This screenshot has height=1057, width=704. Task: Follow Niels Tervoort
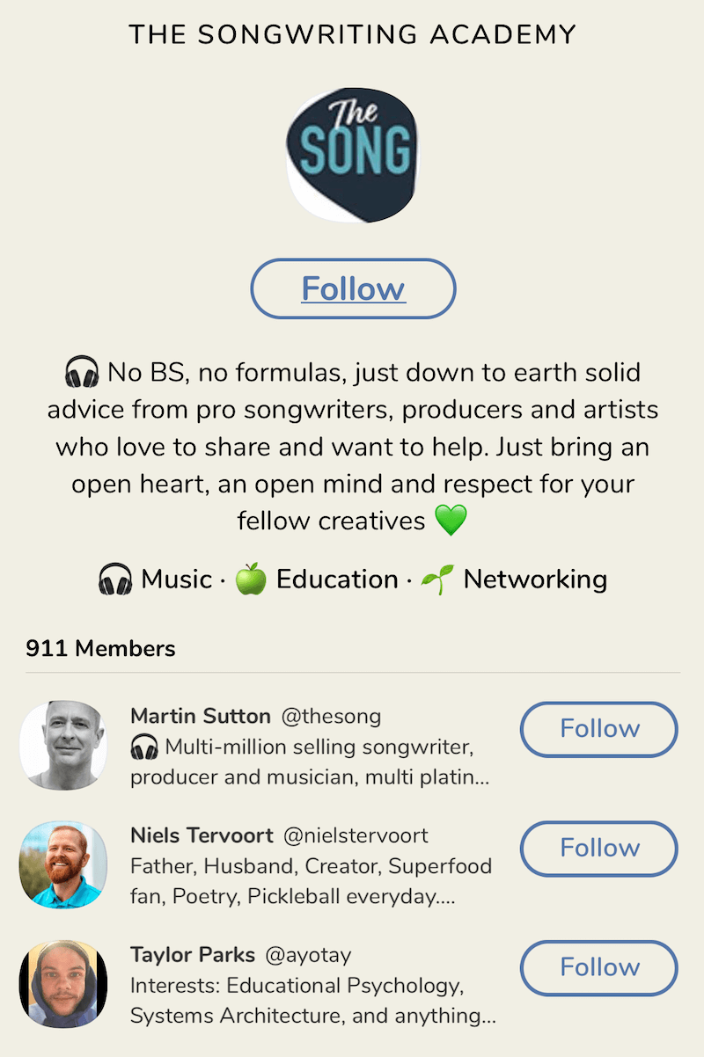(599, 849)
